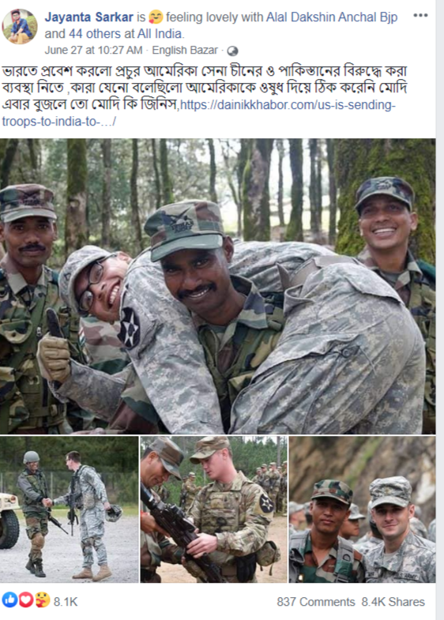Image resolution: width=444 pixels, height=620 pixels.
Task: Open the large soldier piggyback photo
Action: 217,286
